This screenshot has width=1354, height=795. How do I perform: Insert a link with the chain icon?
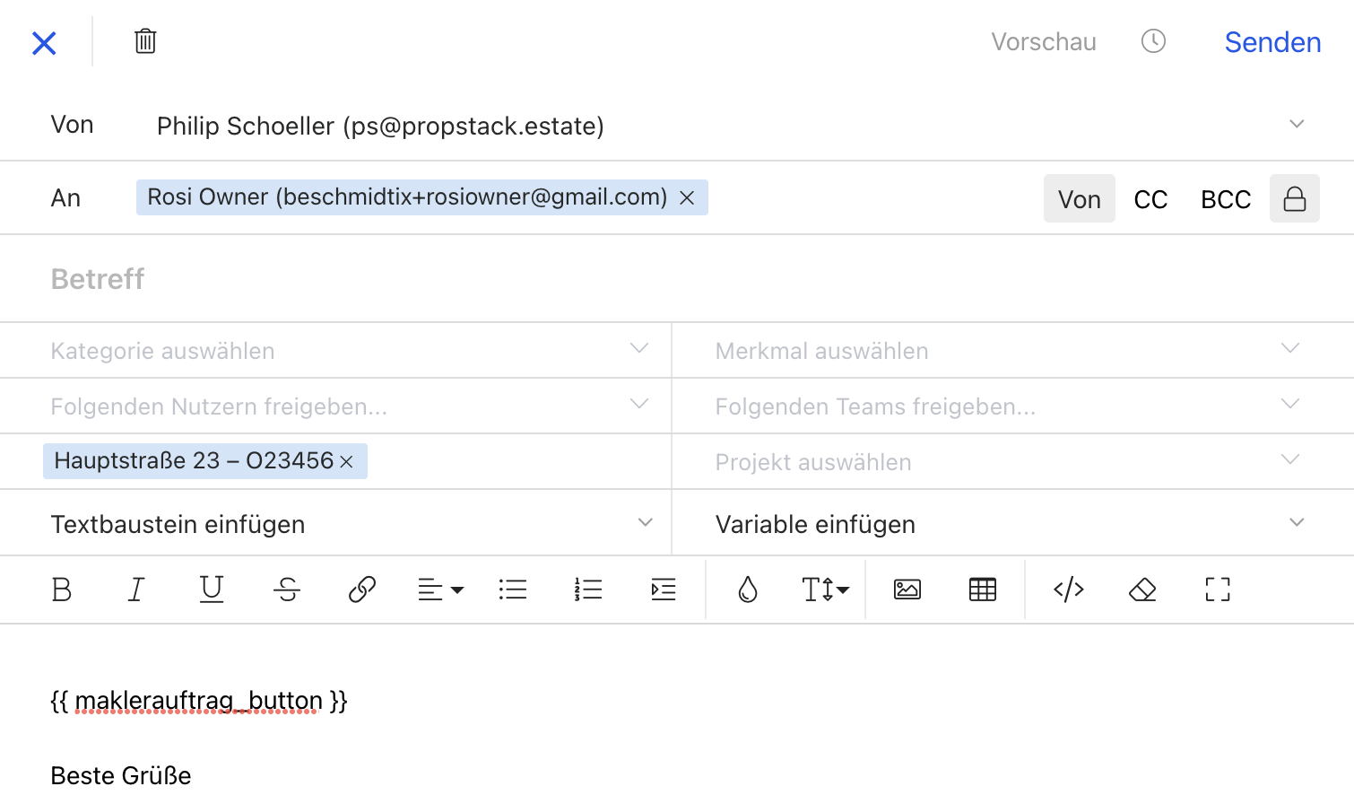361,590
